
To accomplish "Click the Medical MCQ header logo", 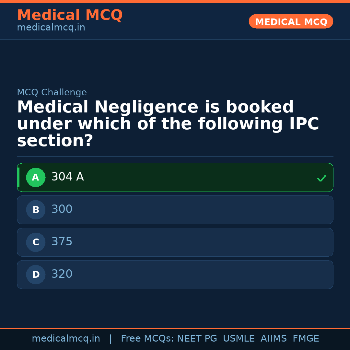I will [x=70, y=15].
